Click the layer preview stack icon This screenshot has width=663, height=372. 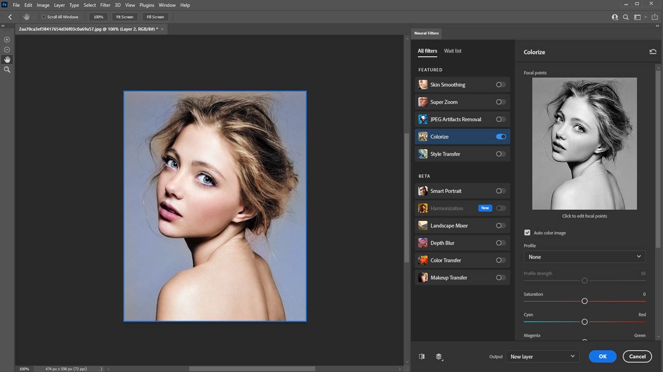coord(439,357)
